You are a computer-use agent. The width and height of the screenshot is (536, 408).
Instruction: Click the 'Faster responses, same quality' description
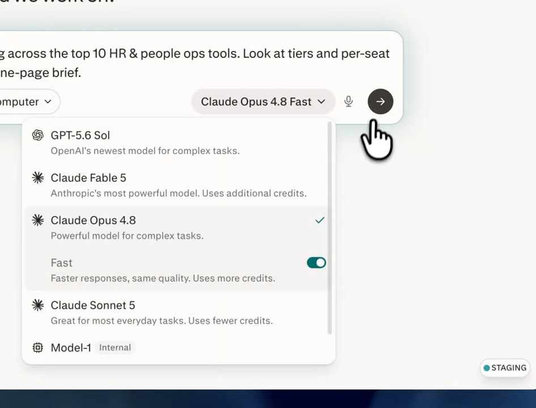click(x=163, y=278)
